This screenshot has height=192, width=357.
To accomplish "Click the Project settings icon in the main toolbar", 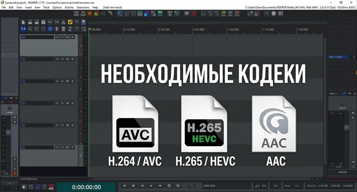I will tap(43, 22).
